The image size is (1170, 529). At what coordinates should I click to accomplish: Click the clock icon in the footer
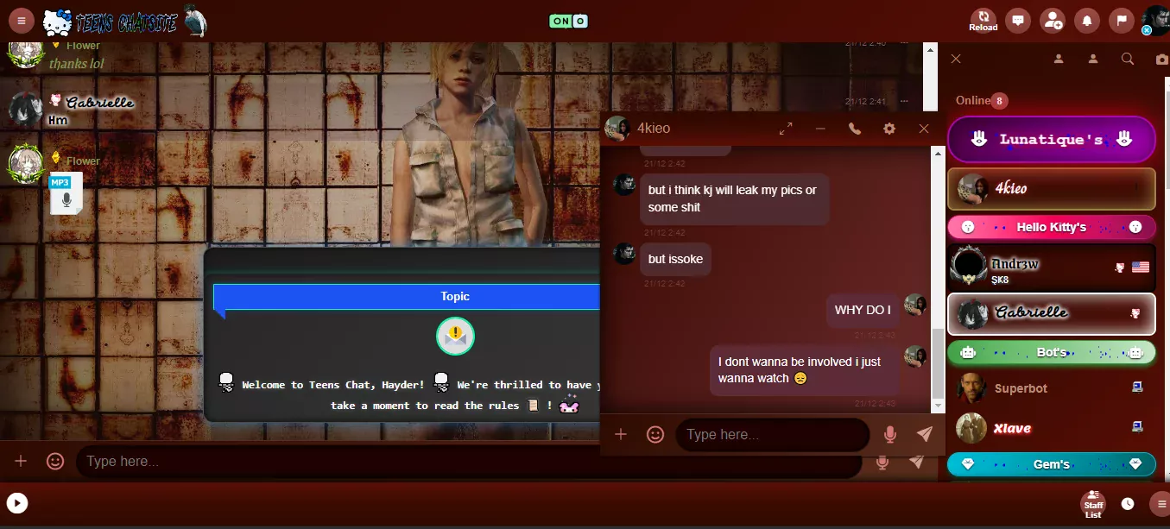tap(1128, 504)
